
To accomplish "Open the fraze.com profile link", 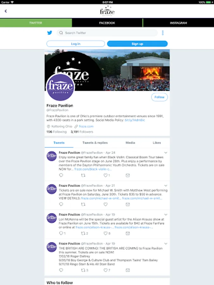I will (86, 126).
